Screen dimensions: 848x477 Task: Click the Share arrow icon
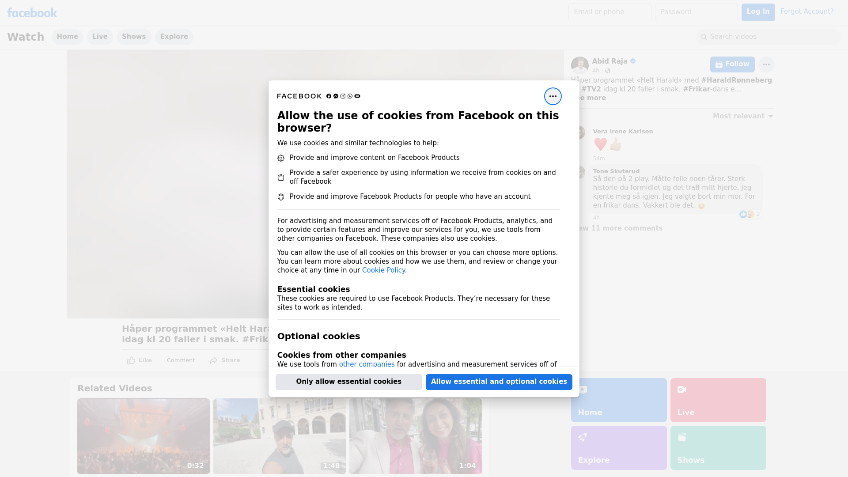coord(214,360)
